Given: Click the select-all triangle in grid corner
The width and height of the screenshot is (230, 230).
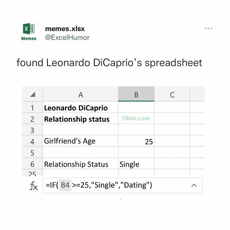Looking at the screenshot, I should point(32,95).
